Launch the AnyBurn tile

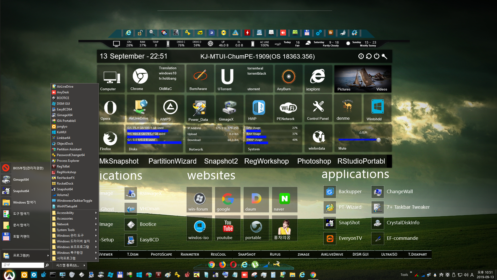tap(288, 79)
